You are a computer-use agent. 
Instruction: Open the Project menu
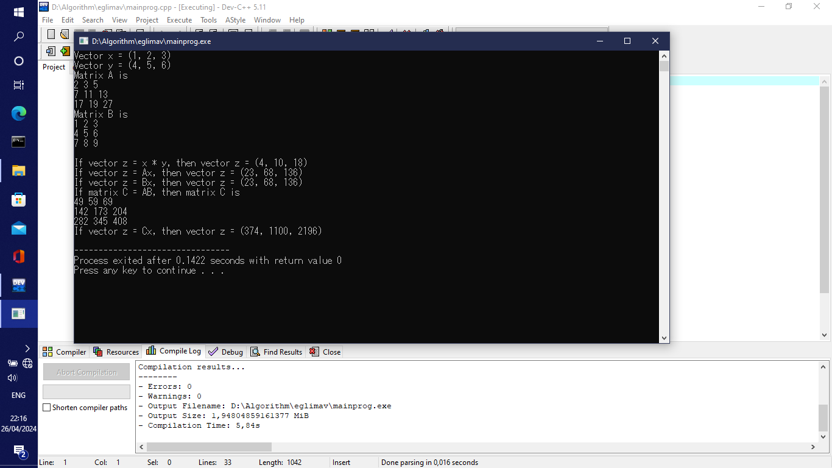tap(147, 20)
